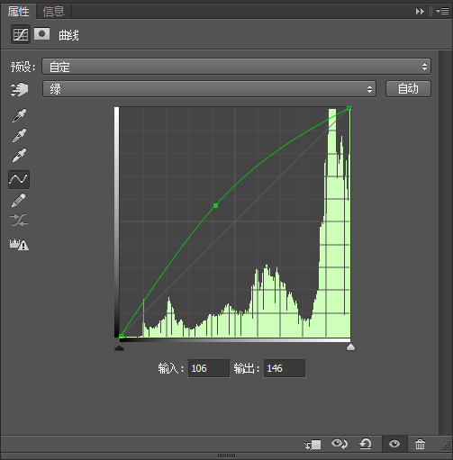Click the 自动 (Auto) button

[408, 89]
